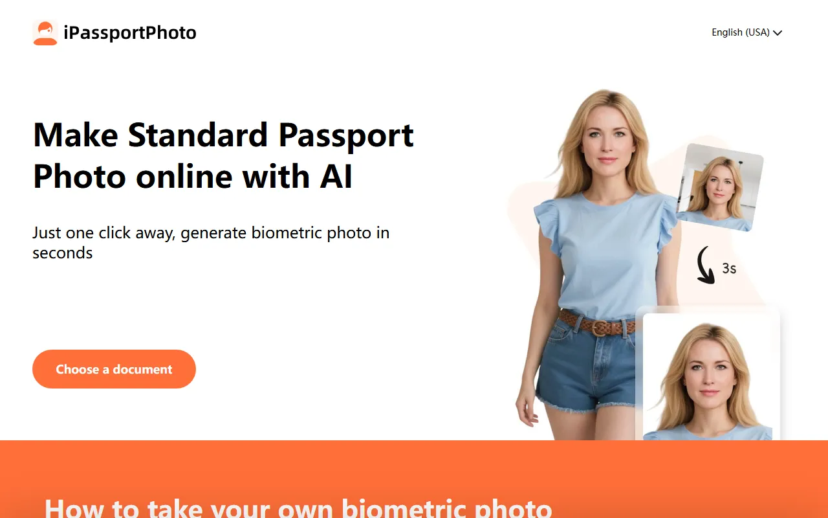The height and width of the screenshot is (518, 828).
Task: Click the word seconds under subheading
Action: pos(63,253)
